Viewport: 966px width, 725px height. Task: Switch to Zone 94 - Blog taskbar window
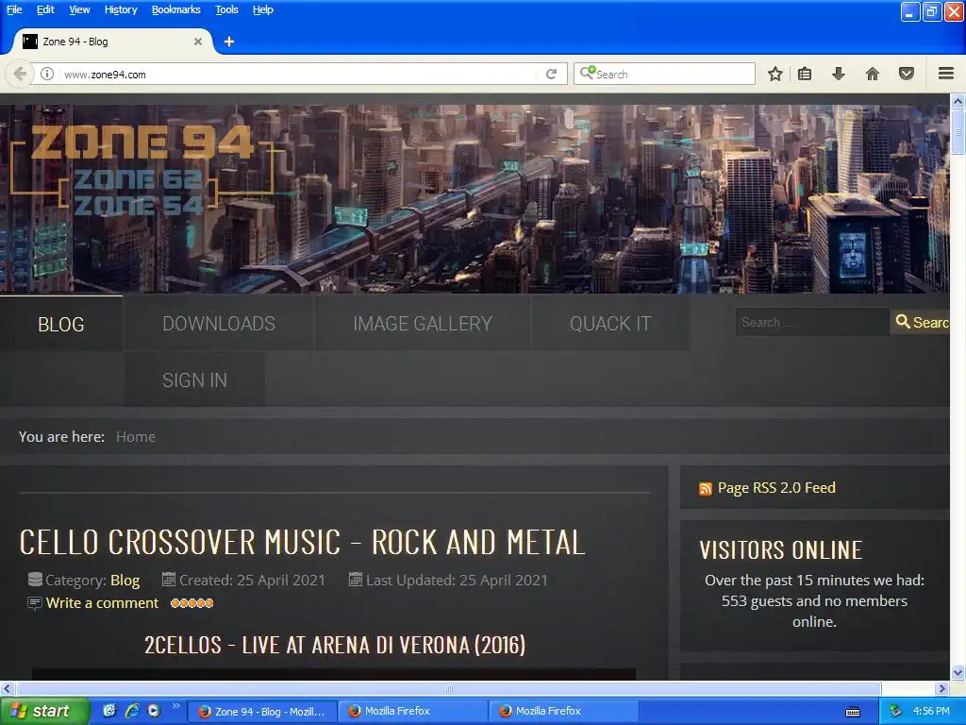(x=262, y=712)
